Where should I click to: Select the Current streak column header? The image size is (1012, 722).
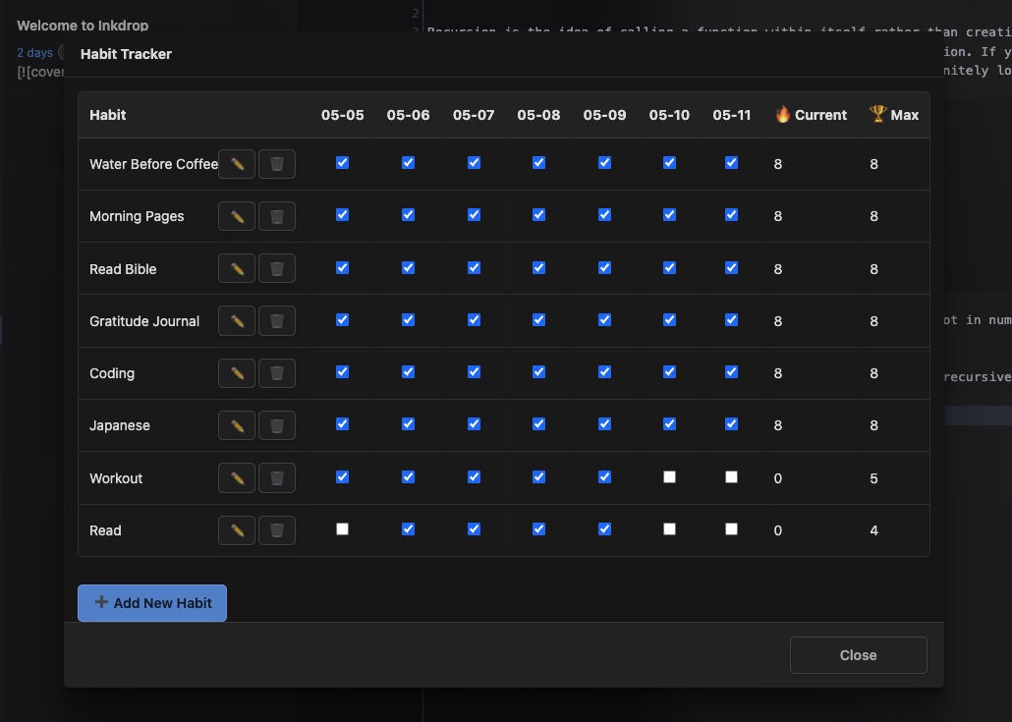point(811,115)
